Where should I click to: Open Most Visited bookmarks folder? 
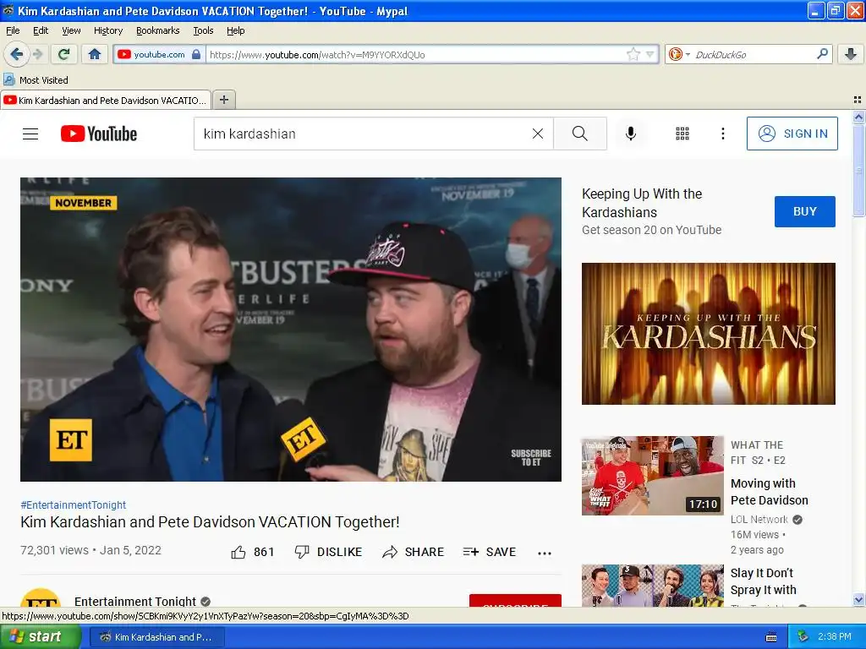click(36, 80)
